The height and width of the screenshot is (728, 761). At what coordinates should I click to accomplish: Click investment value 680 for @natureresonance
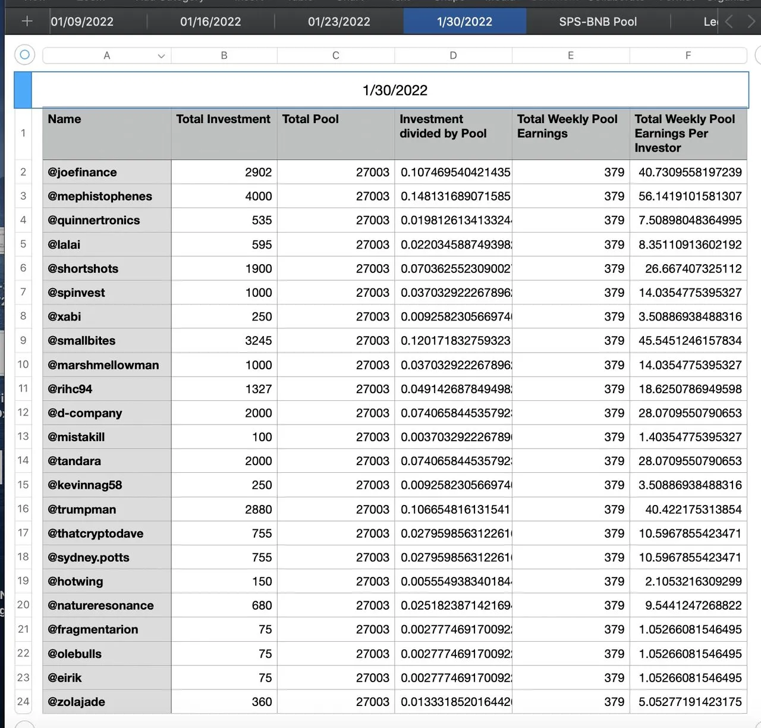pyautogui.click(x=224, y=605)
